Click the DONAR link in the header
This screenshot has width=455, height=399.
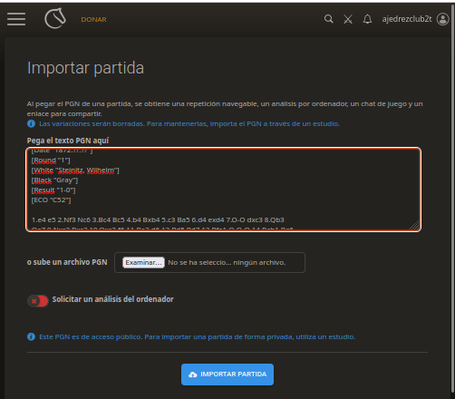pos(93,19)
